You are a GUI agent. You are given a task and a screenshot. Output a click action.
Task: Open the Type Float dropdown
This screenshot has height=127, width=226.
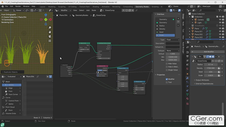click(x=173, y=40)
